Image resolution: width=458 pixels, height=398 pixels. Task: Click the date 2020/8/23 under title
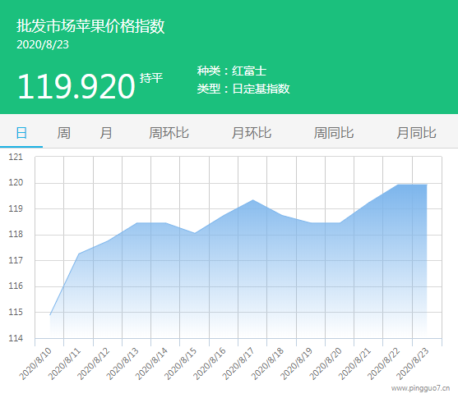coord(43,44)
